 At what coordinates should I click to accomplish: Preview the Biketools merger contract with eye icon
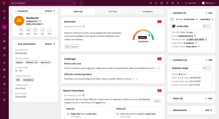[205, 68]
